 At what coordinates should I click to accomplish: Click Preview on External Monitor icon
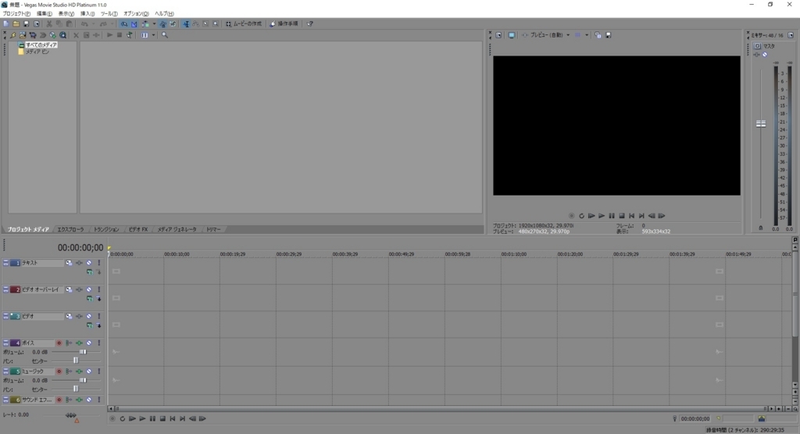click(x=511, y=35)
